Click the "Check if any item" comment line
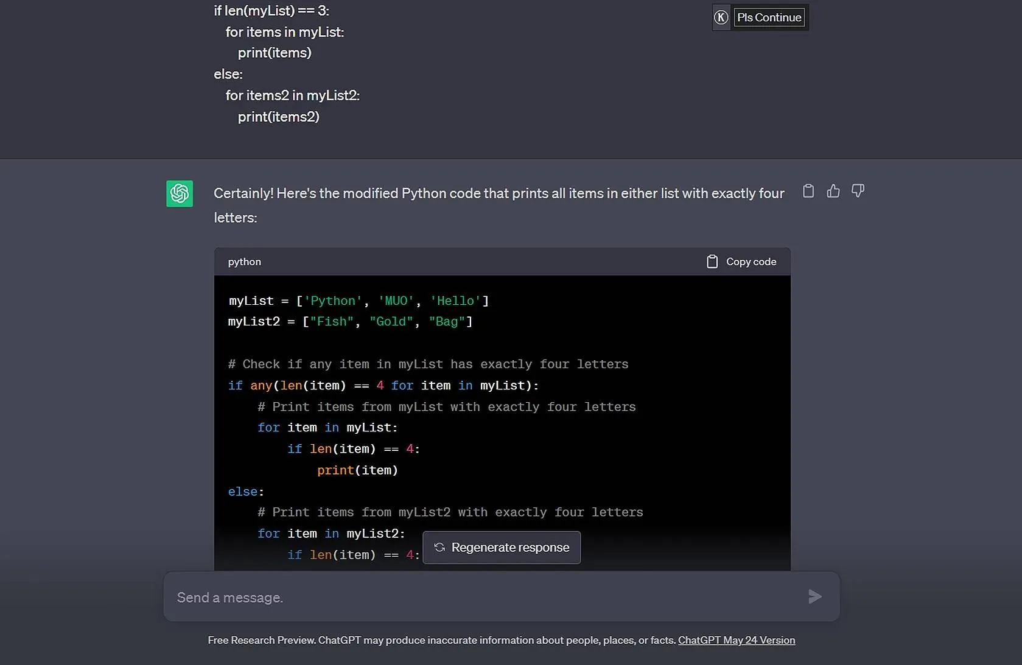Viewport: 1022px width, 665px height. [x=428, y=364]
